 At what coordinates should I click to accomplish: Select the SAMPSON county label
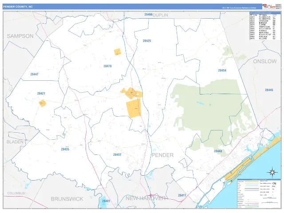pos(20,36)
